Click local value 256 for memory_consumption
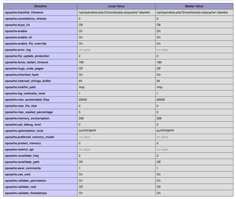 [81, 118]
